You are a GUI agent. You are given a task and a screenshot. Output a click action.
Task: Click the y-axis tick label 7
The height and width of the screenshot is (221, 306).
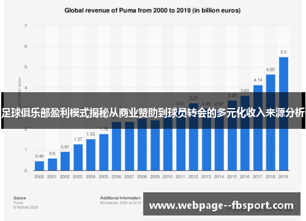[x=26, y=26]
